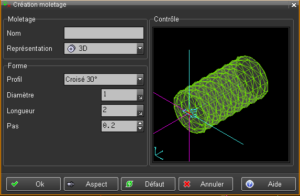Click the Aspect button's shape icon
The height and width of the screenshot is (196, 300).
pyautogui.click(x=71, y=184)
